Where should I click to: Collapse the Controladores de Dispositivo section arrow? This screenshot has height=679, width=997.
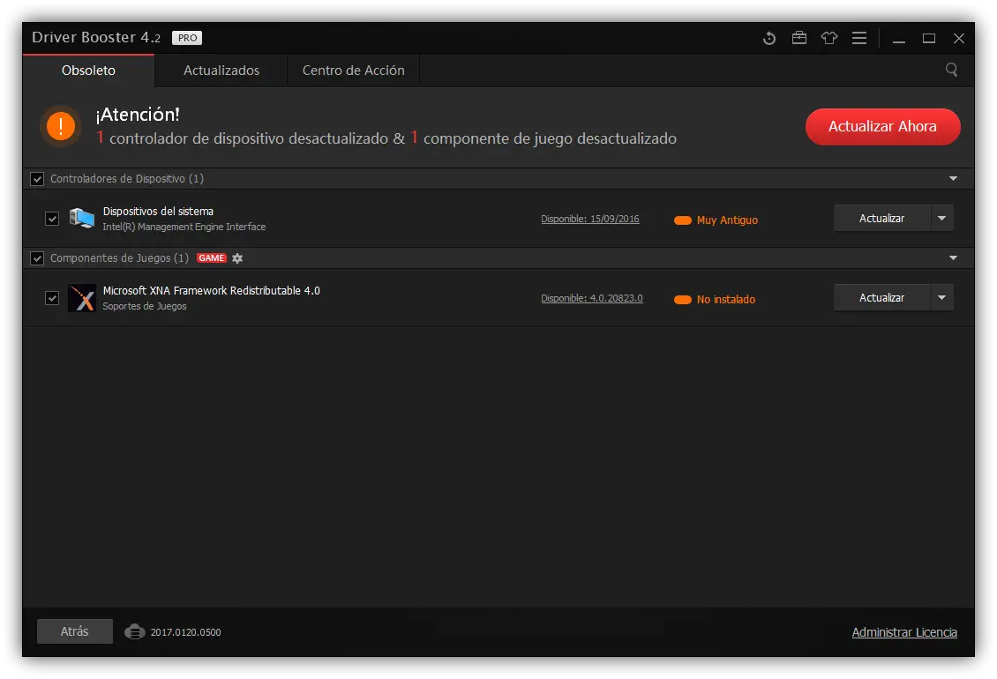click(x=953, y=179)
